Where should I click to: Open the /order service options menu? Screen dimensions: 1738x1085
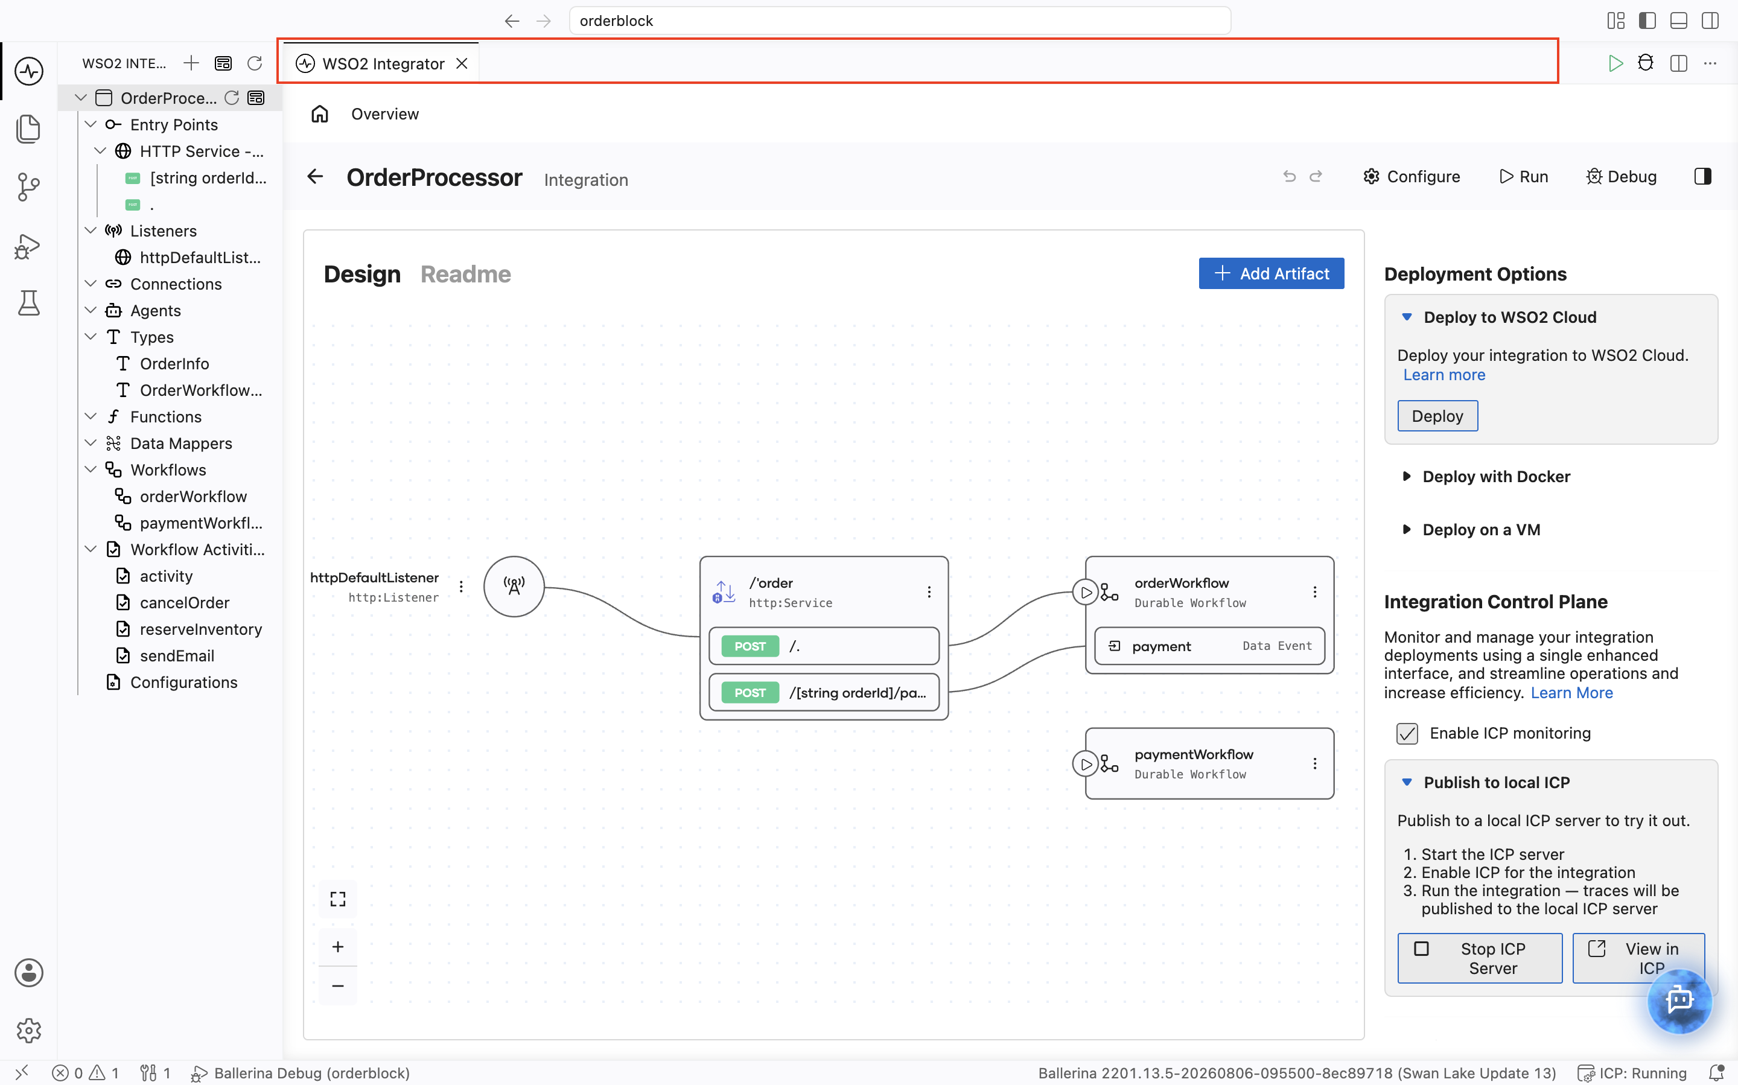[x=929, y=592]
